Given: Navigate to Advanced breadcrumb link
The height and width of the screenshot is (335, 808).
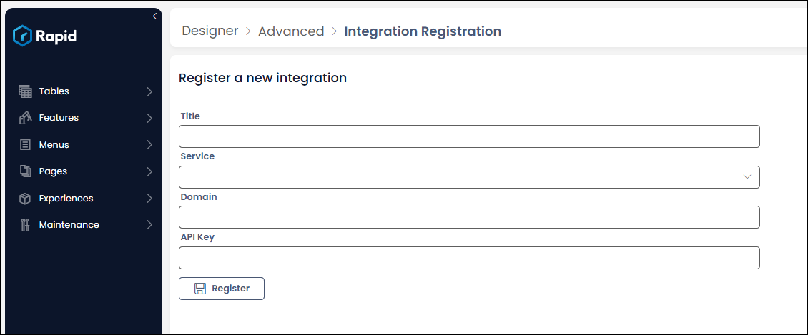Looking at the screenshot, I should click(x=291, y=31).
